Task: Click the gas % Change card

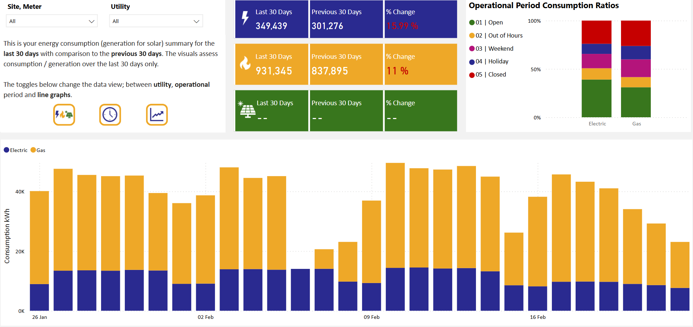Action: click(x=421, y=64)
